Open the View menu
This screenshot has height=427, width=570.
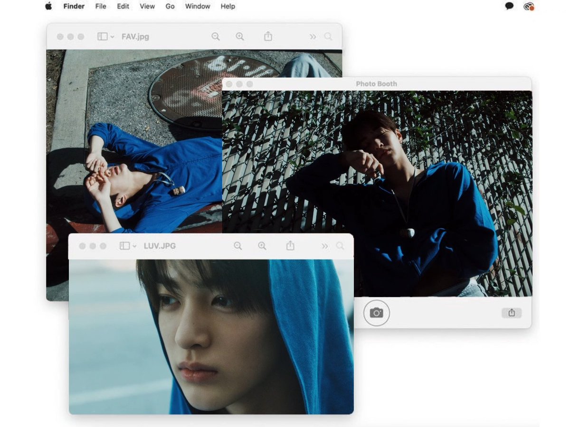pyautogui.click(x=147, y=6)
